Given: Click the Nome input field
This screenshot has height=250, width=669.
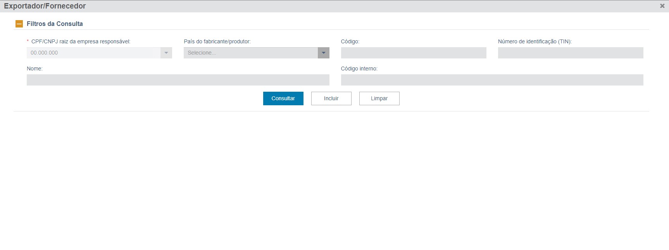Looking at the screenshot, I should pyautogui.click(x=178, y=80).
